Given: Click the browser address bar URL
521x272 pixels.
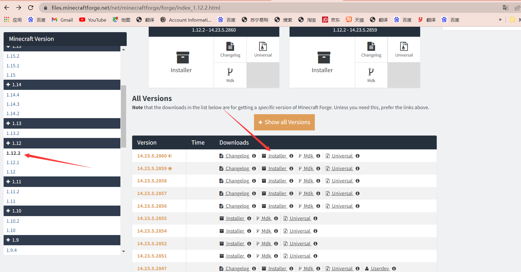Looking at the screenshot, I should (x=136, y=8).
